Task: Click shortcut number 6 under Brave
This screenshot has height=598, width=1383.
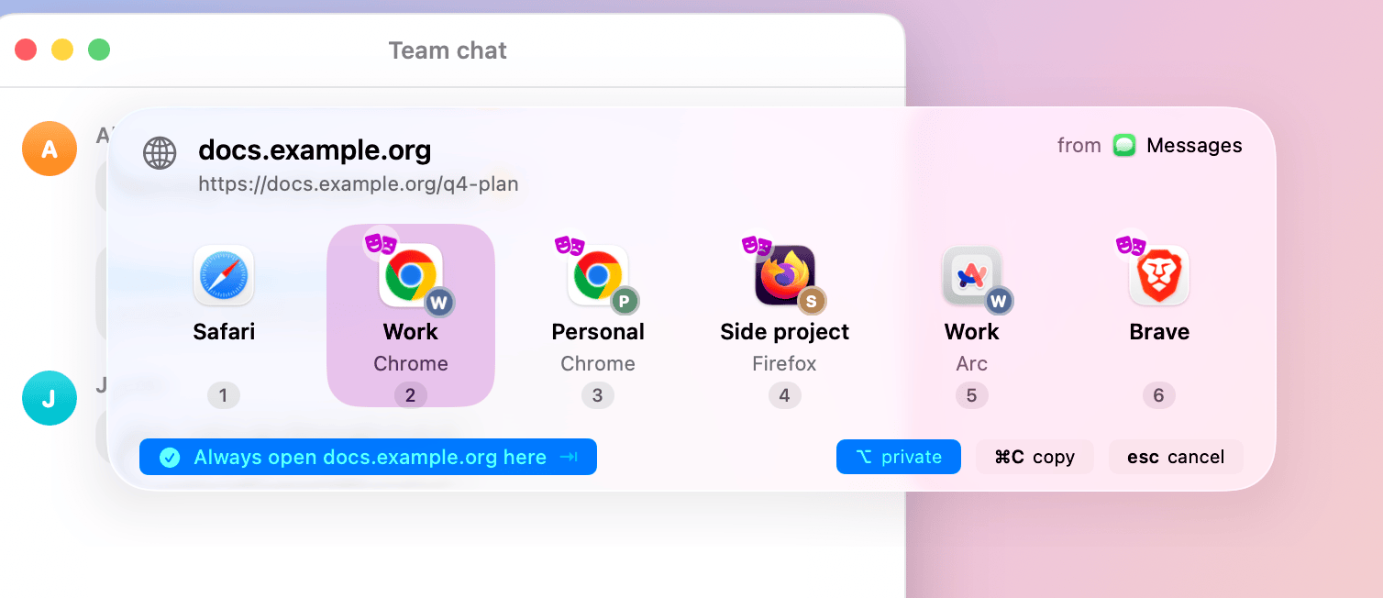Action: (1159, 395)
